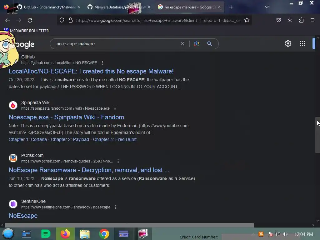Viewport: 320px width, 240px height.
Task: Open site security padlock info
Action: [x=71, y=20]
